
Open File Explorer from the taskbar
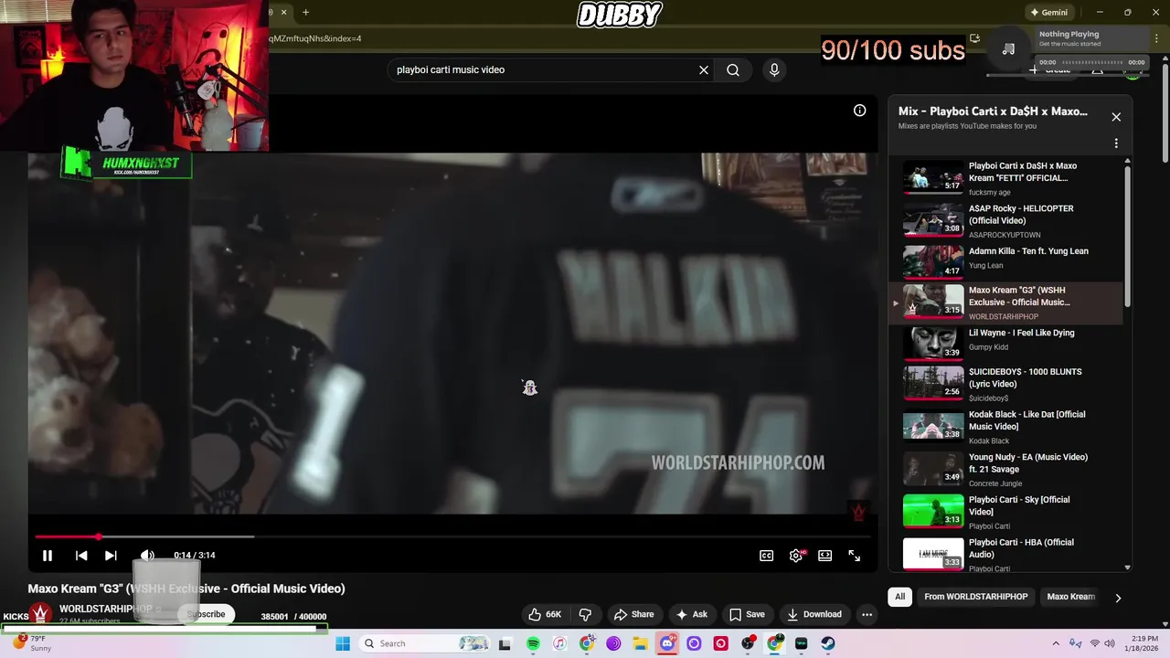pyautogui.click(x=640, y=643)
